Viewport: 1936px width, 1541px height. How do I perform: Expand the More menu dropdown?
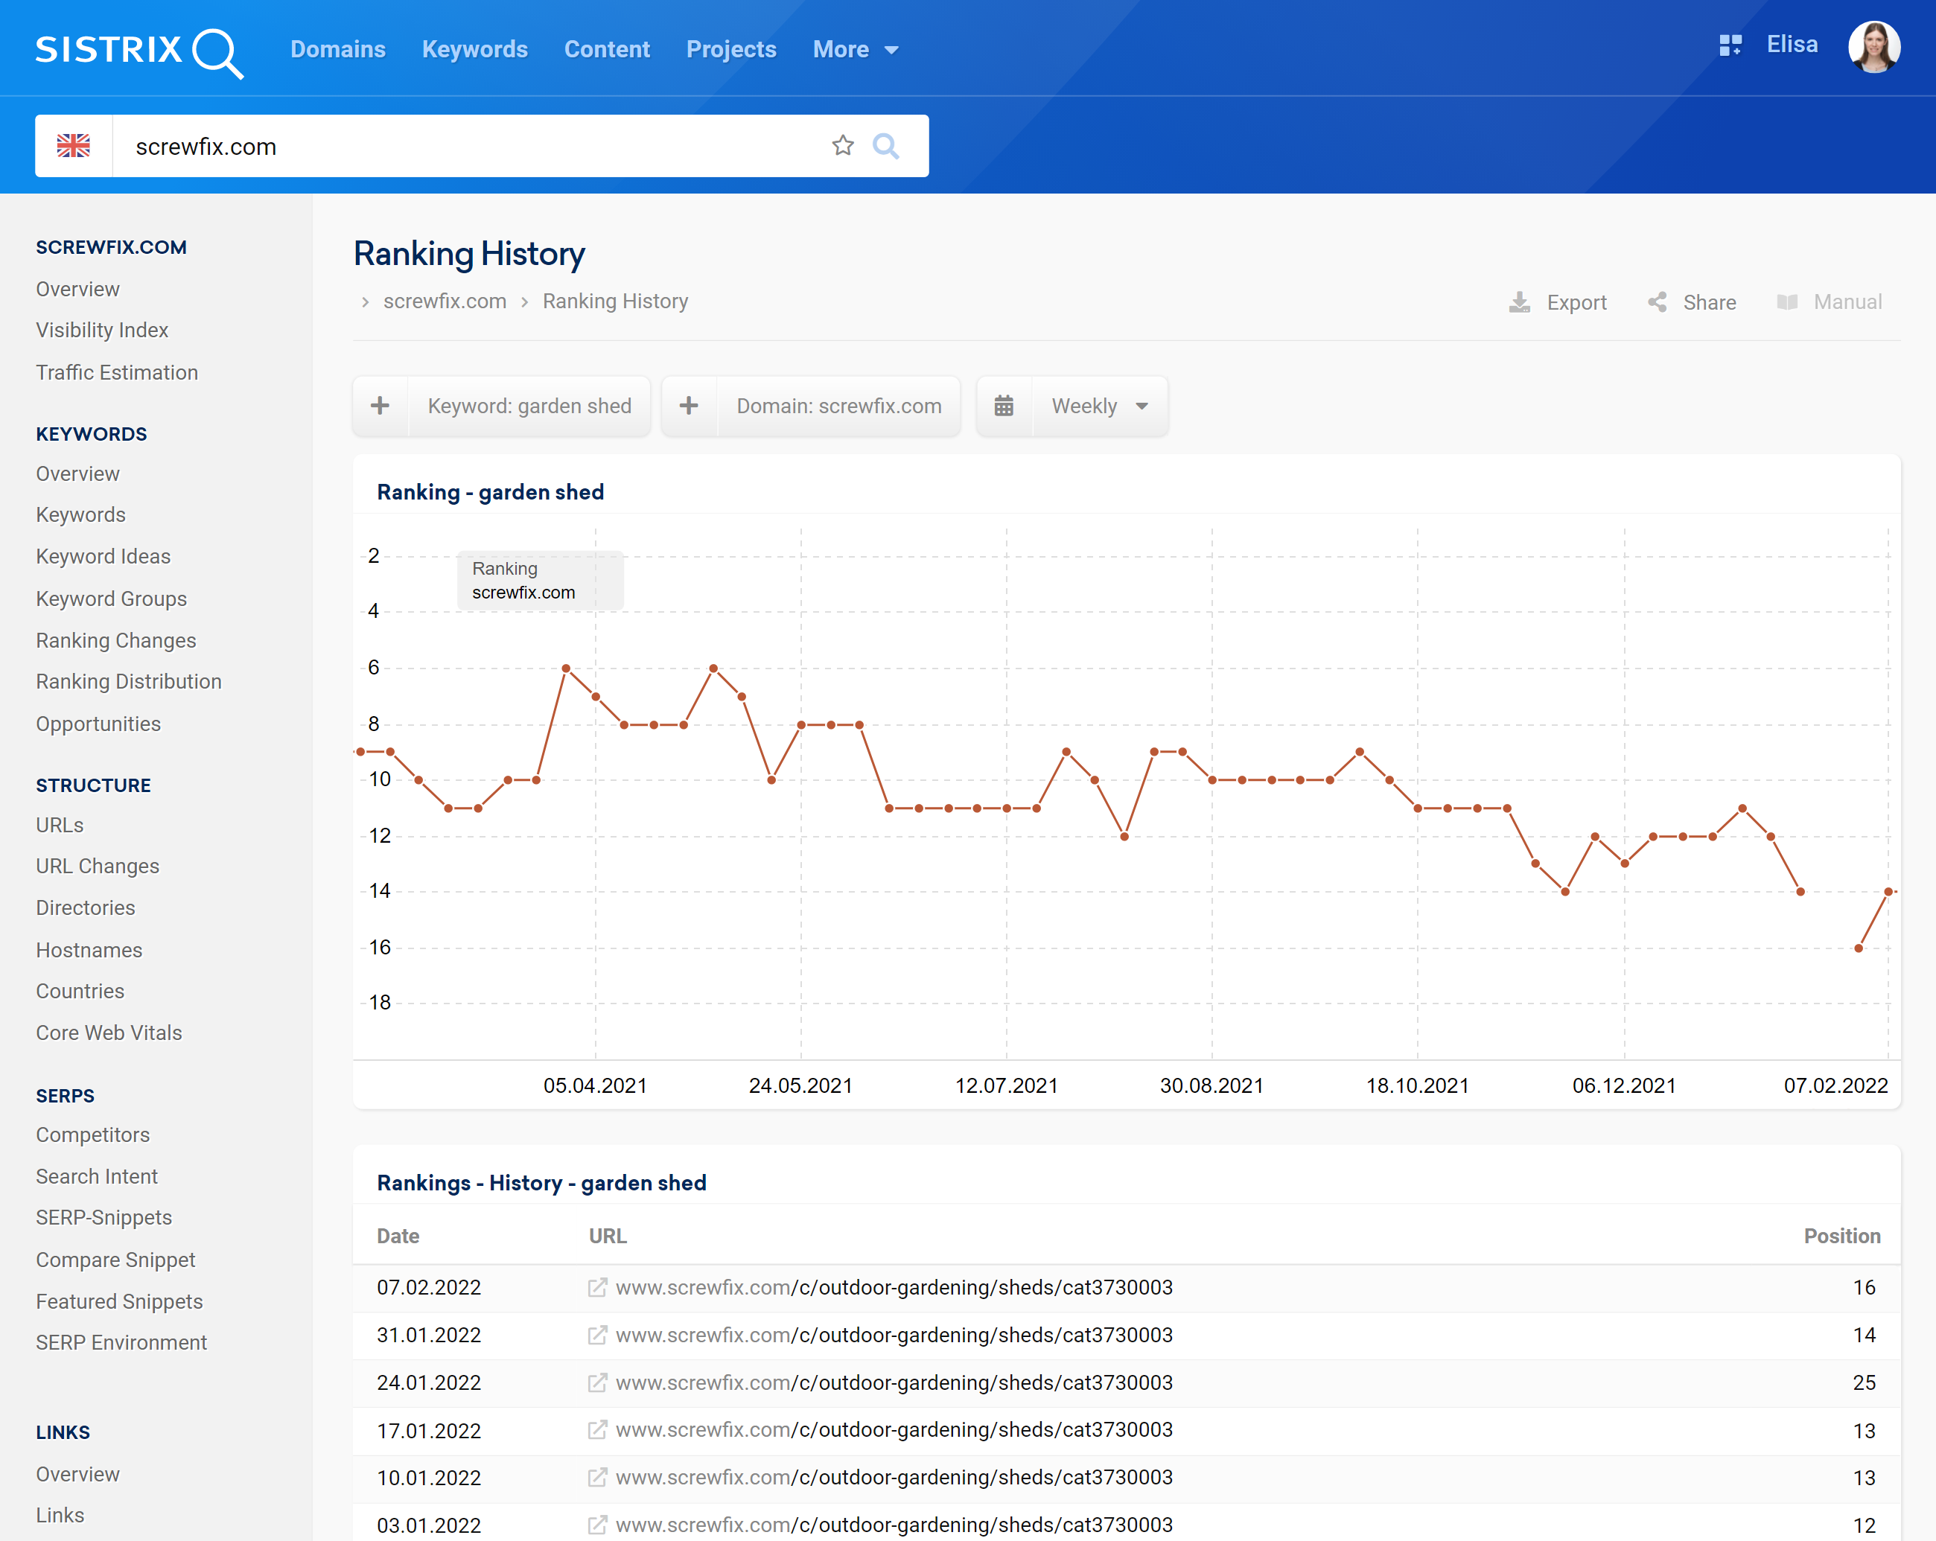coord(855,49)
